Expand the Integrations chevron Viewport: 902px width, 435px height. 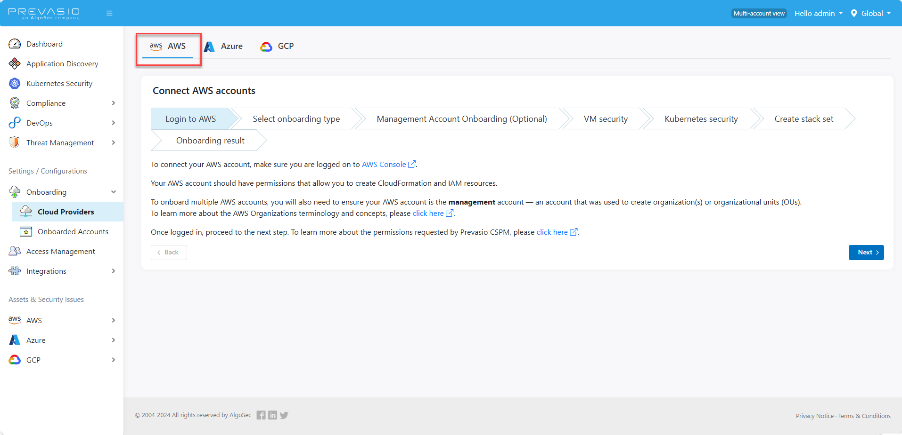114,271
